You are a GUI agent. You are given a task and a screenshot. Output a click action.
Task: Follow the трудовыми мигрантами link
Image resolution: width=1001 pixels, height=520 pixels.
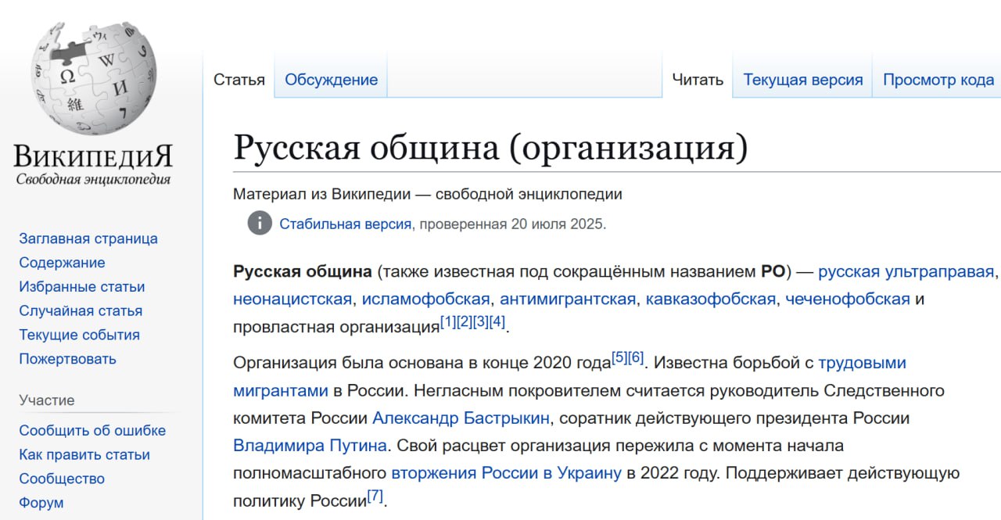pyautogui.click(x=862, y=363)
